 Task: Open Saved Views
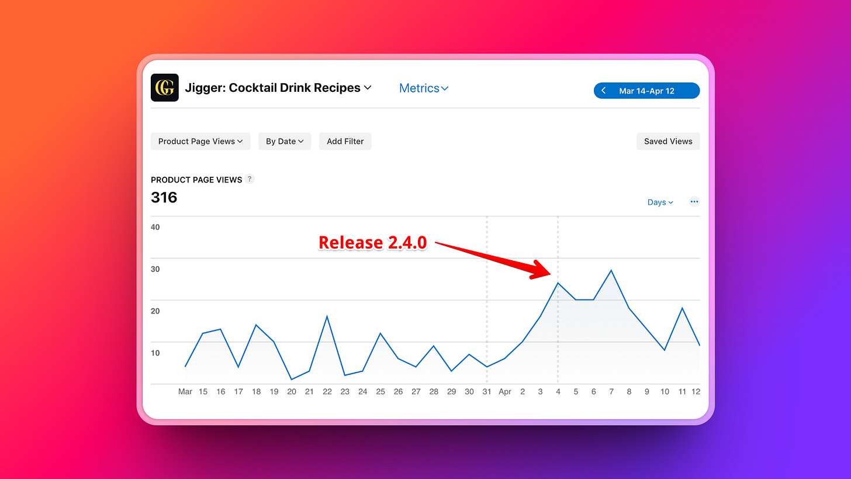click(x=668, y=141)
